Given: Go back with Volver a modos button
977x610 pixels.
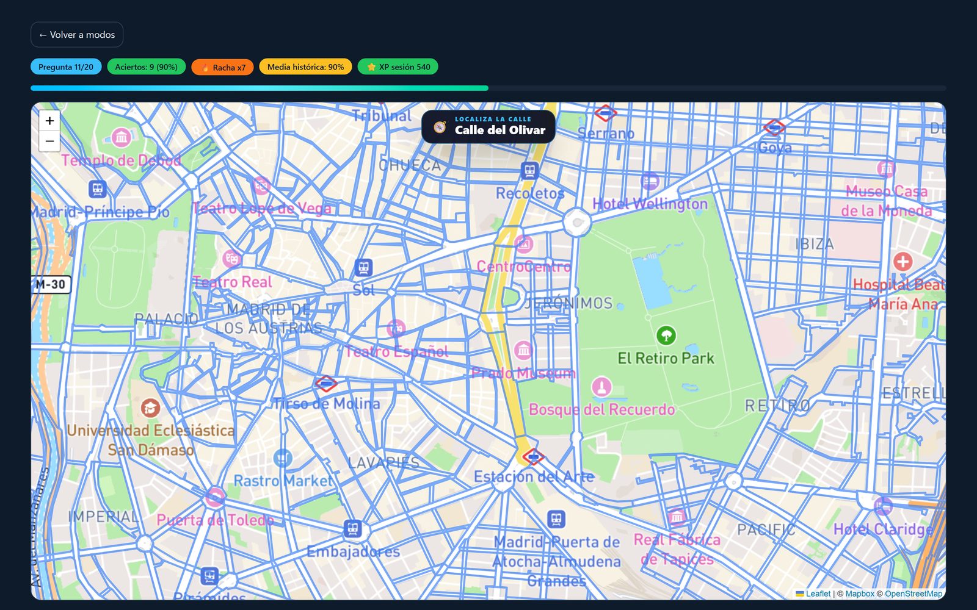Looking at the screenshot, I should [x=77, y=35].
